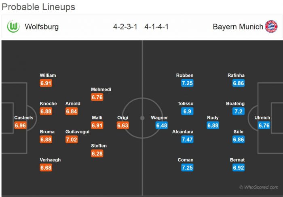Click the Bayern Munich club crest
283x197 pixels.
(271, 27)
